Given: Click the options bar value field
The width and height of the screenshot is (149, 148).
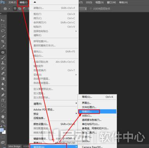Looking at the screenshot, I should point(83,9).
